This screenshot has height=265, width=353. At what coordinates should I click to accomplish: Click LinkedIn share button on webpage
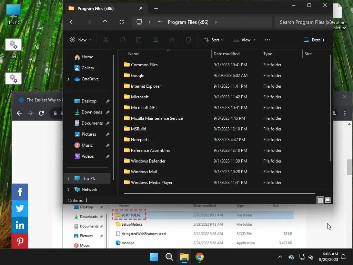[x=20, y=225]
